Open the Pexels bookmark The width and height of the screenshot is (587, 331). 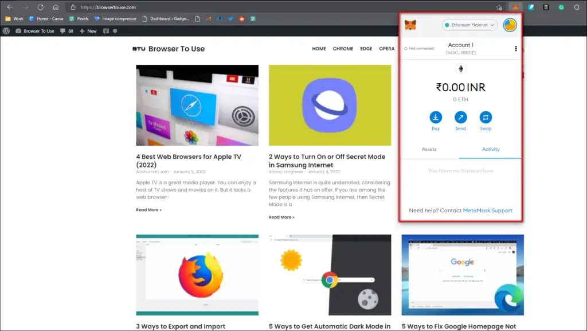click(79, 19)
